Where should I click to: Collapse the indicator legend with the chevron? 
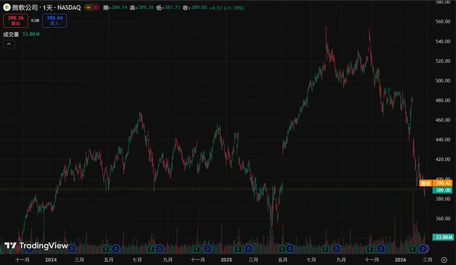[9, 44]
